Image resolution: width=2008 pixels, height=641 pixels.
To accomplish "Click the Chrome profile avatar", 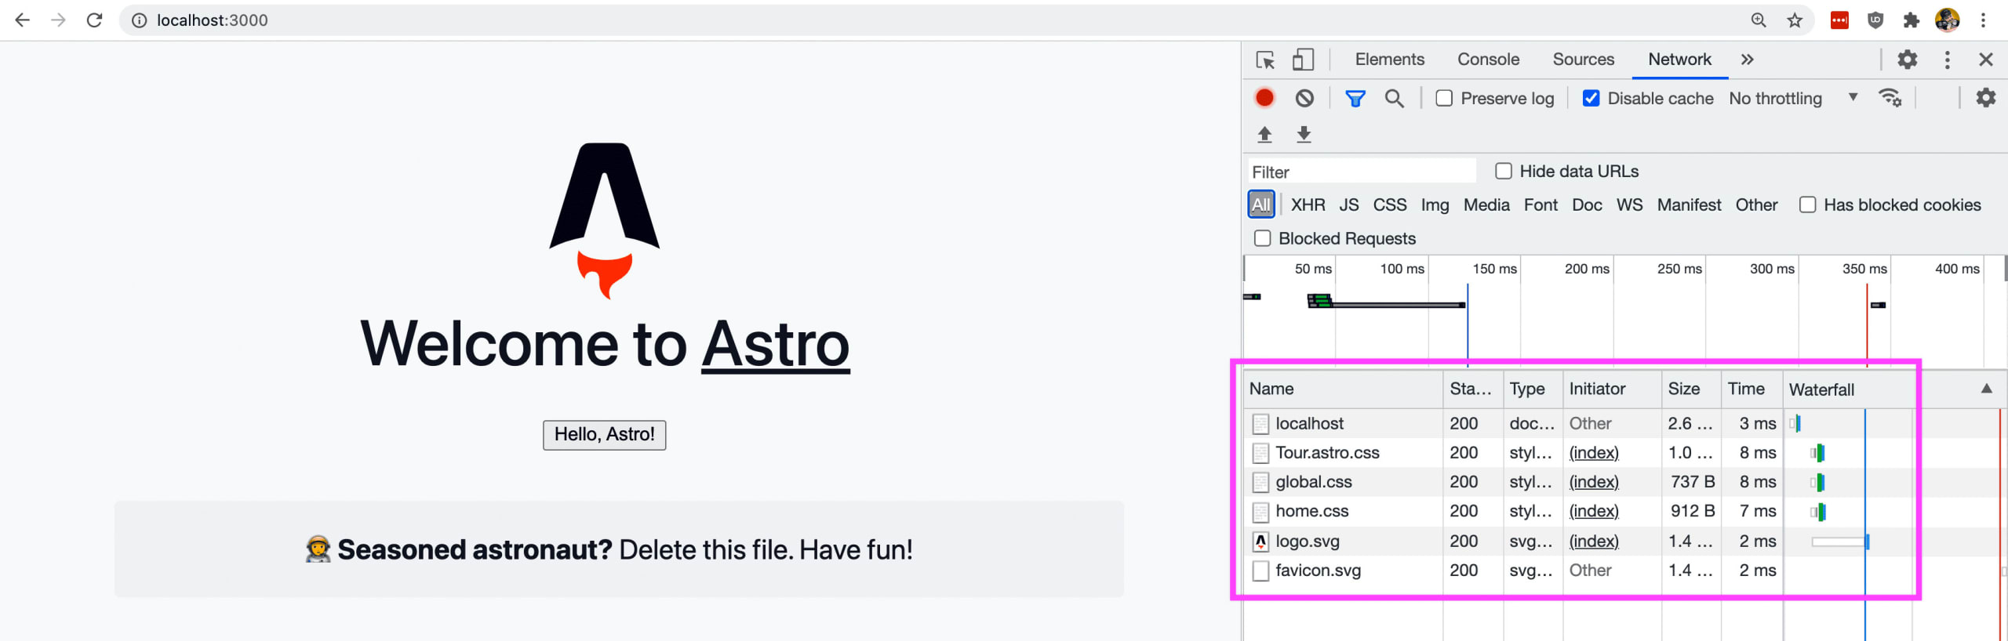I will click(x=1948, y=20).
